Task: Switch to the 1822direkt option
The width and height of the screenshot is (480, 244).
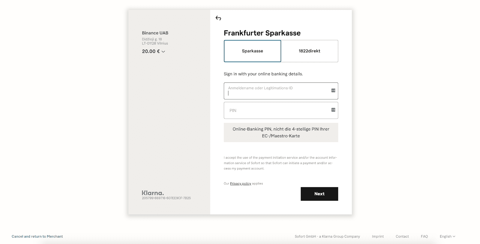Action: point(310,51)
